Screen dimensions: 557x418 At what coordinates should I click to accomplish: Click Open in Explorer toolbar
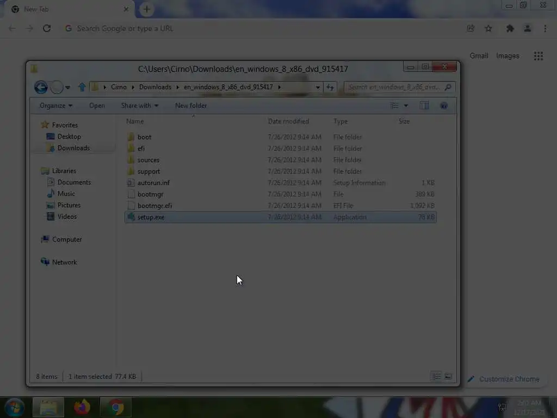coord(97,106)
